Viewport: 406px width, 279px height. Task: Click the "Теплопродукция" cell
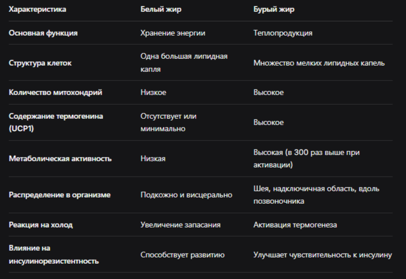(x=282, y=33)
